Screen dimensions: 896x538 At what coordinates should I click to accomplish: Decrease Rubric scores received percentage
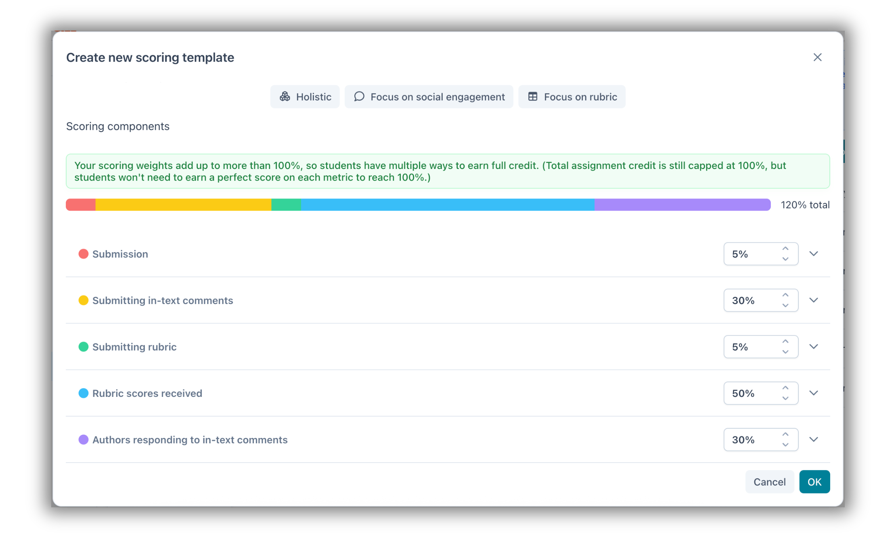click(785, 398)
